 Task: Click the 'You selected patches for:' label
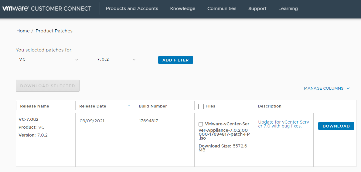(x=44, y=50)
